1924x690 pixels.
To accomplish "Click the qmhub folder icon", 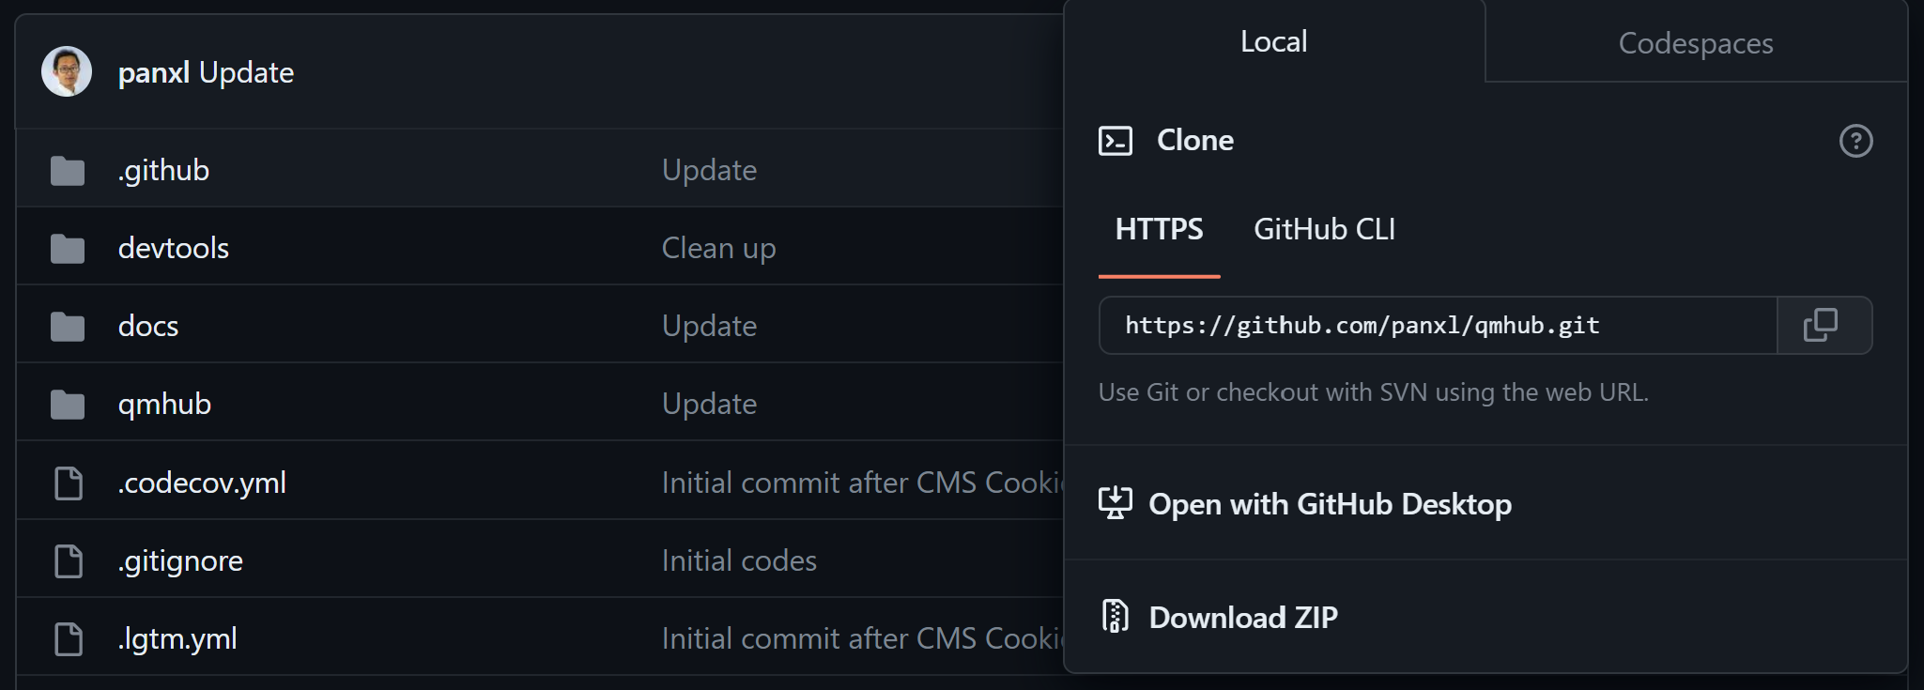I will click(x=68, y=404).
